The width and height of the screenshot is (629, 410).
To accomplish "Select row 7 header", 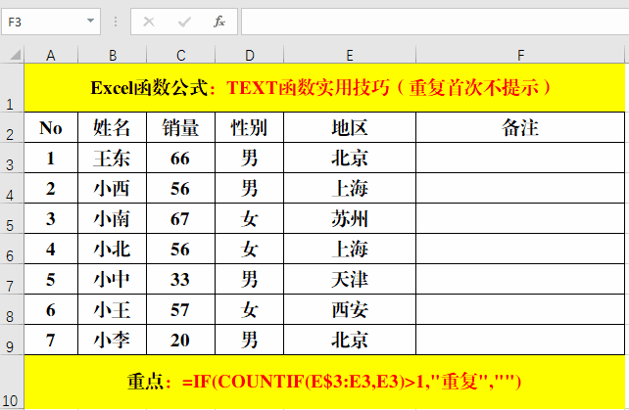I will (12, 279).
